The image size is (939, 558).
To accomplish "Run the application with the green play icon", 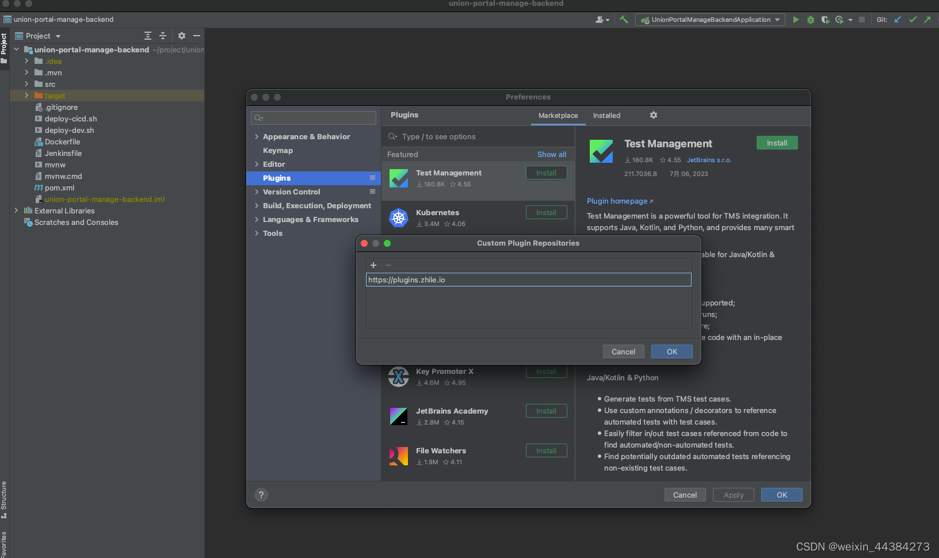I will click(796, 20).
